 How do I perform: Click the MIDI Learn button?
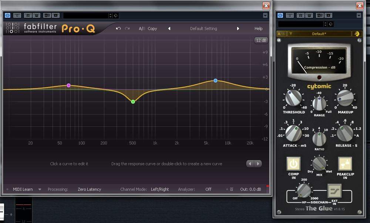tap(23, 189)
